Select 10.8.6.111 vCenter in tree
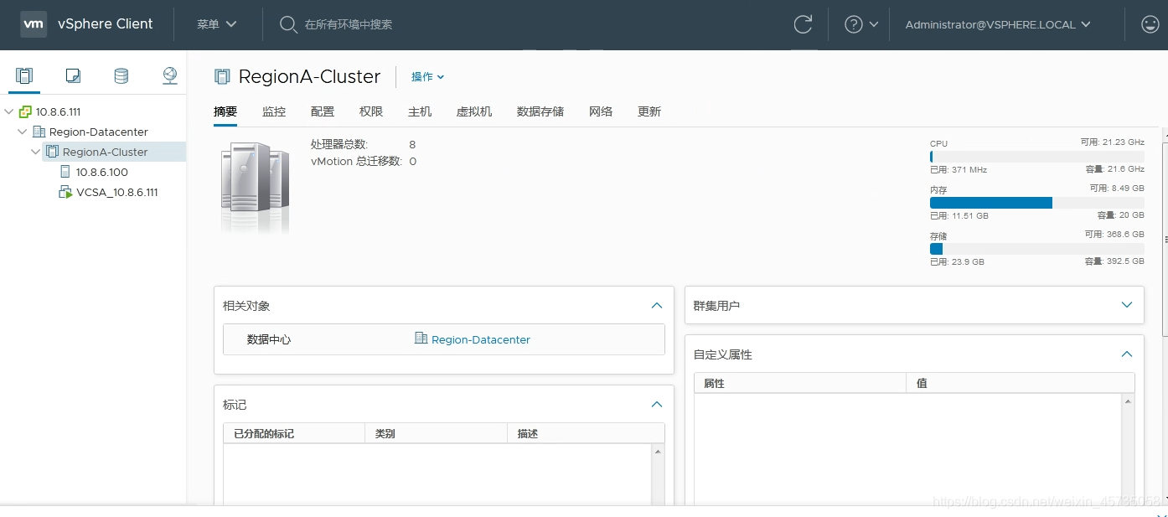 tap(59, 111)
